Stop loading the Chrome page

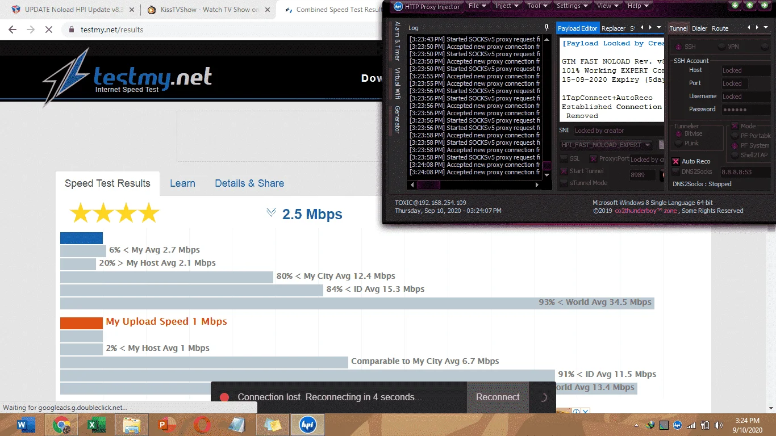[x=49, y=30]
